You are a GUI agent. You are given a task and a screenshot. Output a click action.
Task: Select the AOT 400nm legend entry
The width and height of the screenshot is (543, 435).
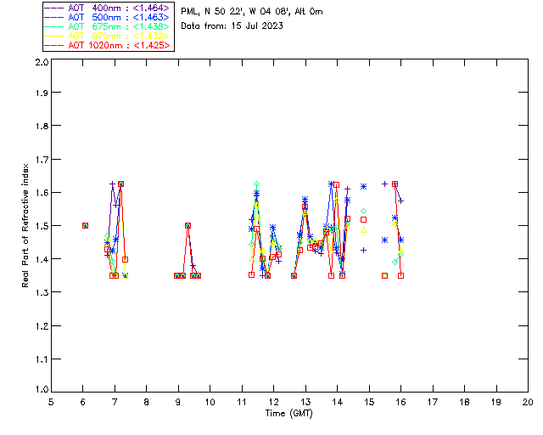pos(108,7)
